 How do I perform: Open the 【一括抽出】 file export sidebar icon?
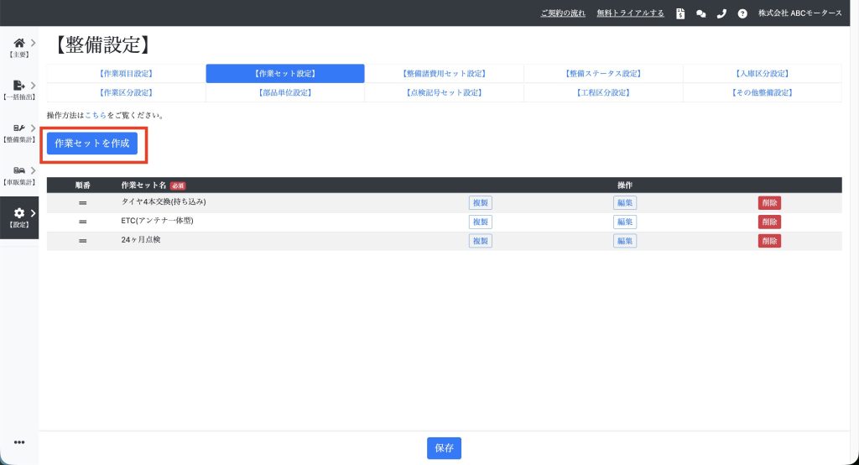click(x=18, y=86)
